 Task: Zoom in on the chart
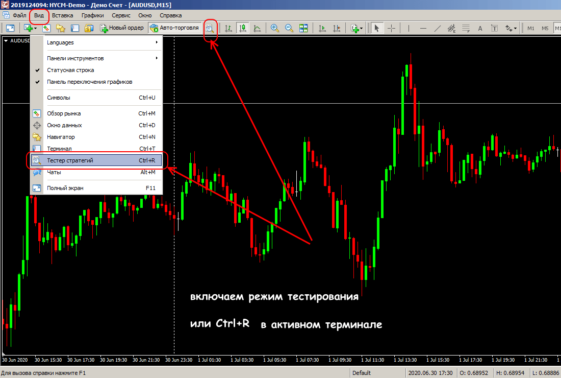[275, 28]
